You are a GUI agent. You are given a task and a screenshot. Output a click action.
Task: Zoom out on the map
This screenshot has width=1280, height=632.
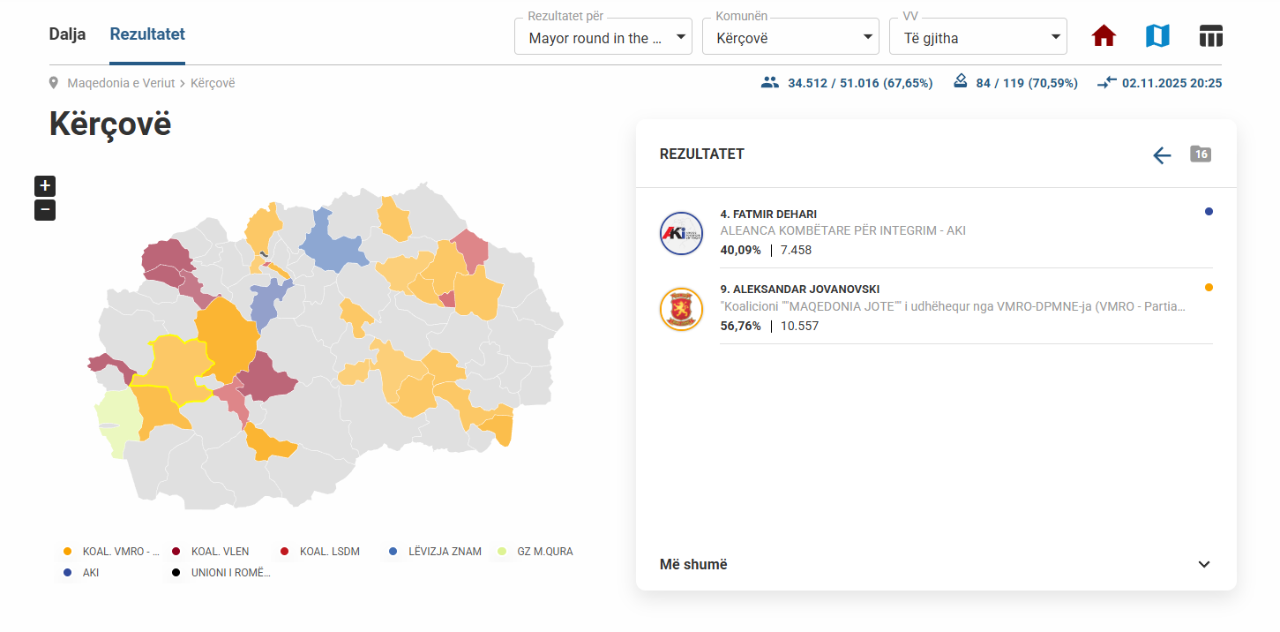coord(45,210)
